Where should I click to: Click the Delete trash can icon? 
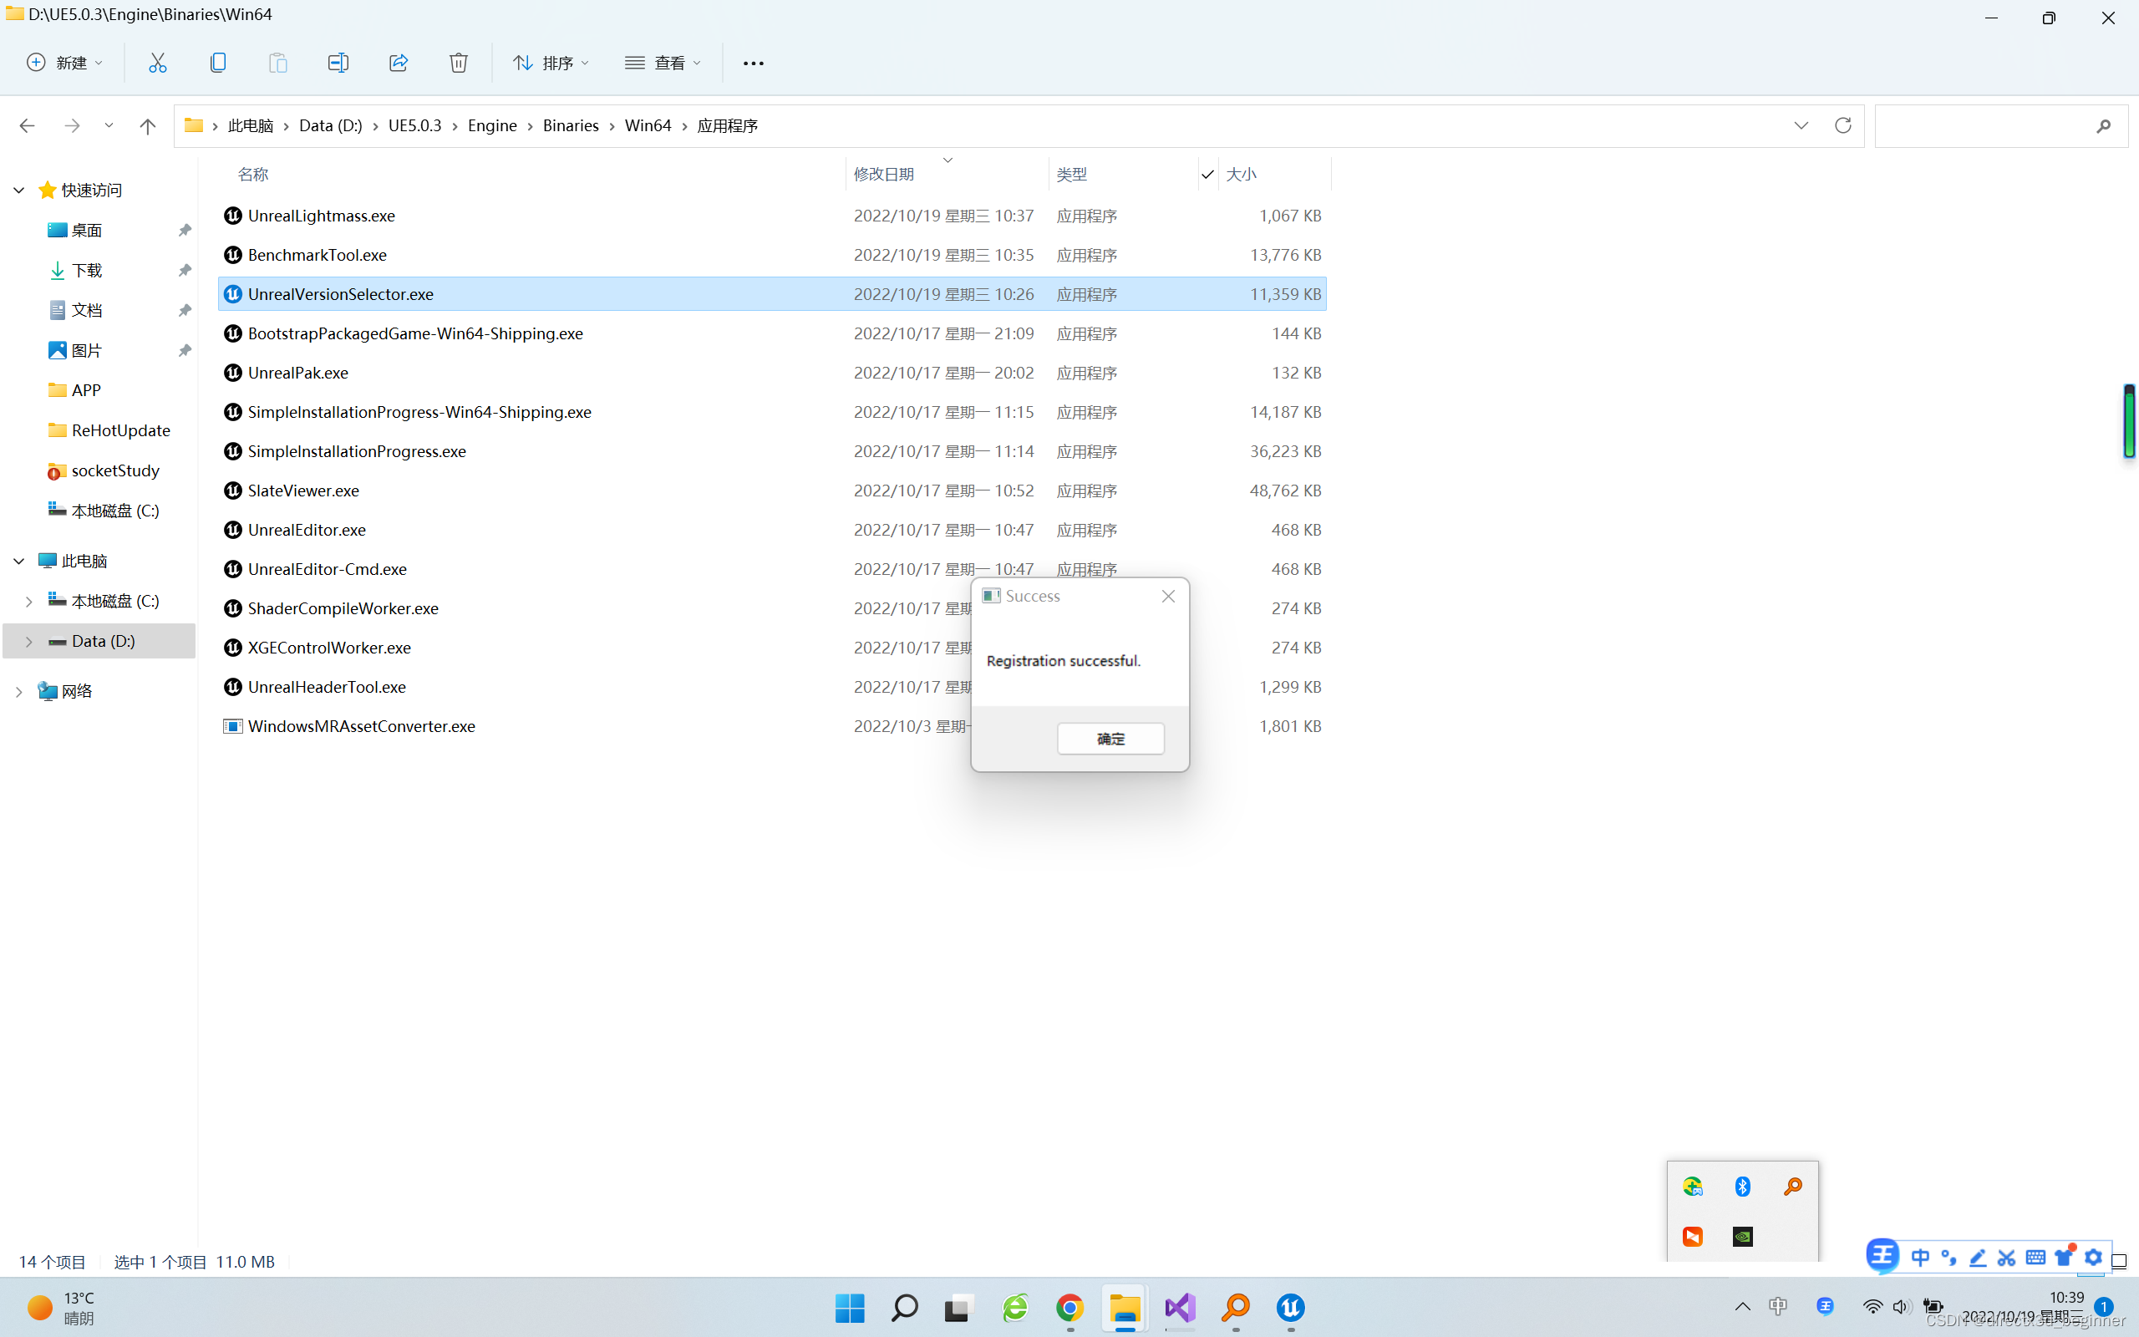point(458,63)
